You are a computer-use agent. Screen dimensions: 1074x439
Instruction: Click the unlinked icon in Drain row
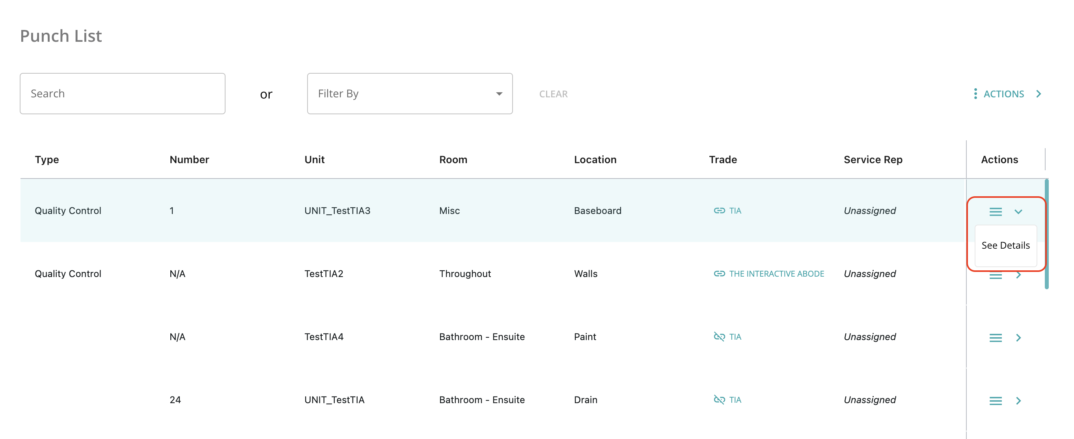719,399
